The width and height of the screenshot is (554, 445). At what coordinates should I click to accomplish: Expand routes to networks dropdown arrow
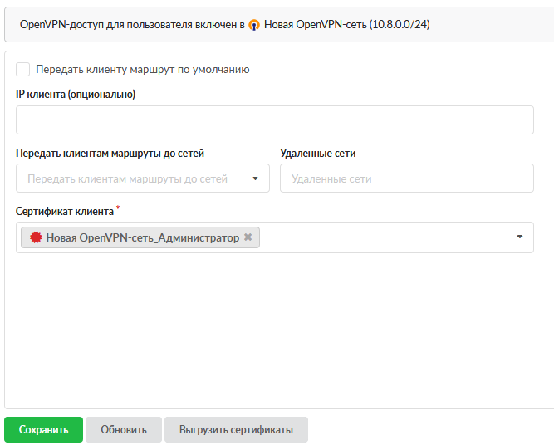[255, 178]
